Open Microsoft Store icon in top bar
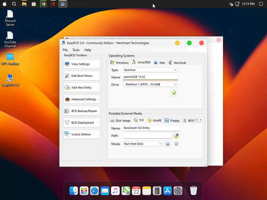 tap(34, 4)
